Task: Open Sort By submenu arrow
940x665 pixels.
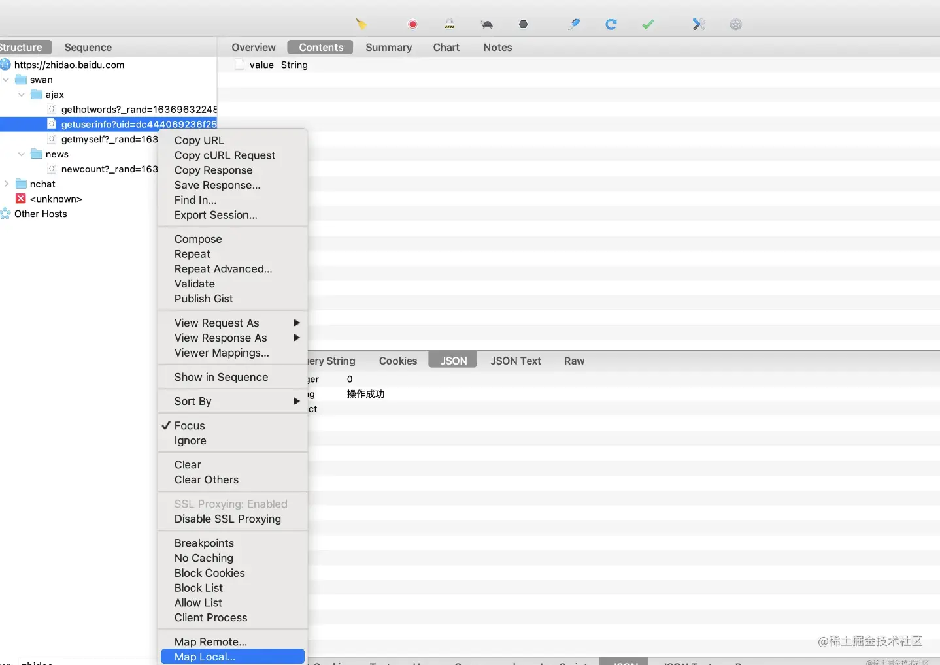Action: tap(296, 401)
